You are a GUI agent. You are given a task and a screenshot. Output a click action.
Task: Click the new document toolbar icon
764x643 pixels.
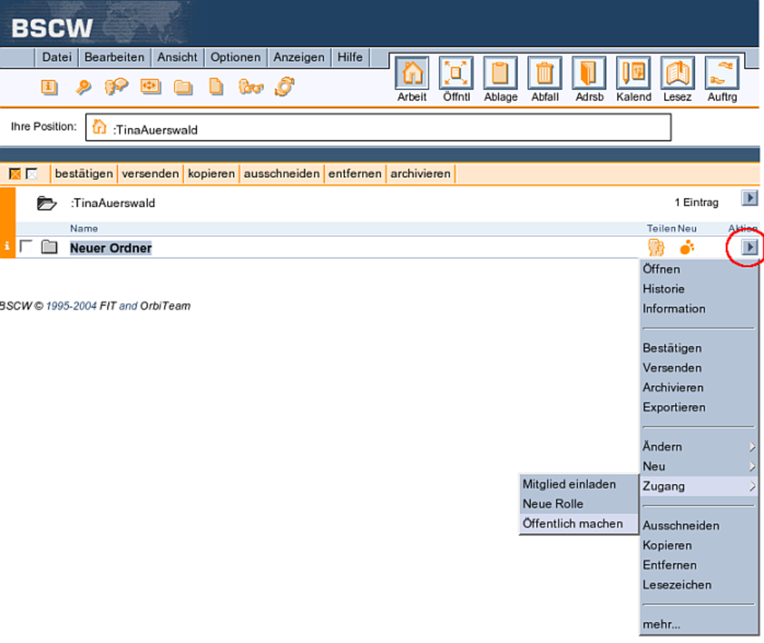tap(216, 86)
